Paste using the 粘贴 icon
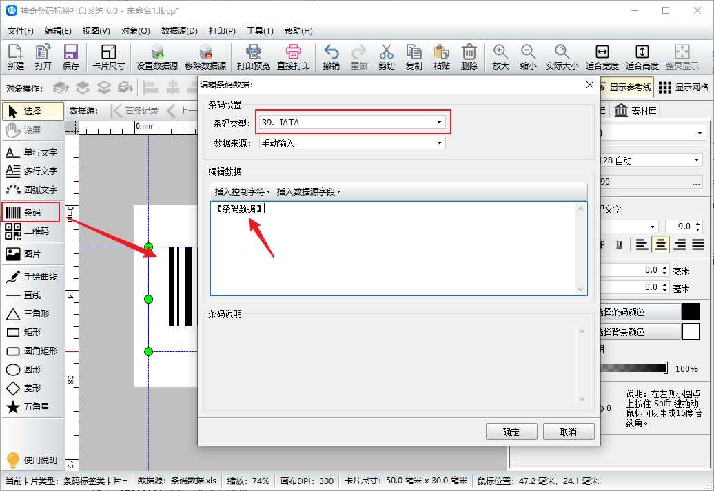 (442, 57)
